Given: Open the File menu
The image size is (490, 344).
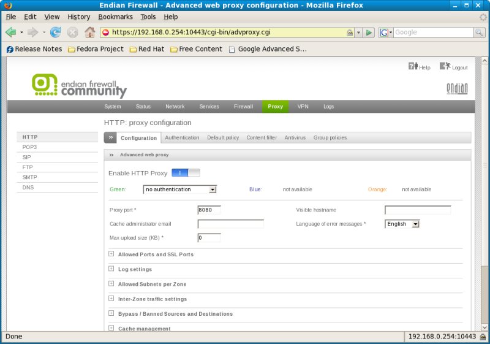Looking at the screenshot, I should click(x=11, y=17).
